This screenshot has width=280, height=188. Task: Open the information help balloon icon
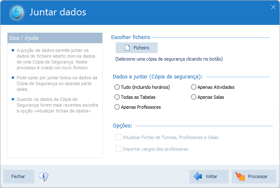pyautogui.click(x=44, y=176)
